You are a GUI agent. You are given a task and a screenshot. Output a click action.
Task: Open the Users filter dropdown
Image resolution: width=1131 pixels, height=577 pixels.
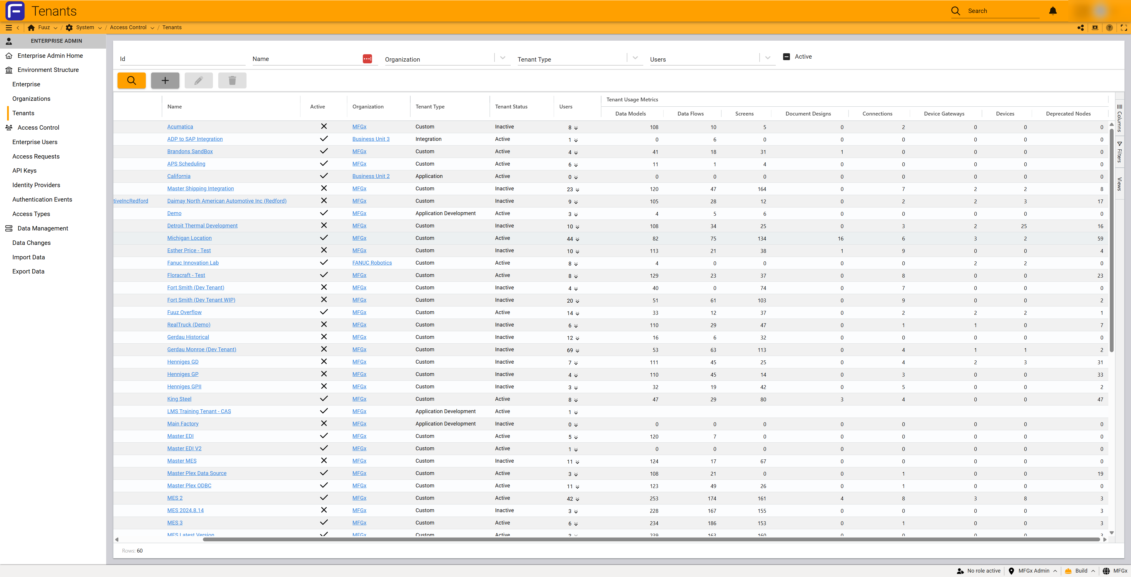click(x=768, y=57)
